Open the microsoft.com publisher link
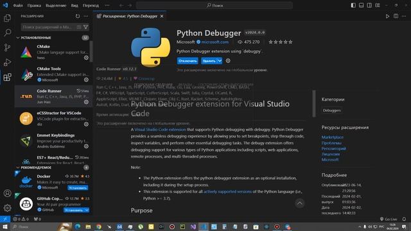411x231 pixels. [215, 42]
